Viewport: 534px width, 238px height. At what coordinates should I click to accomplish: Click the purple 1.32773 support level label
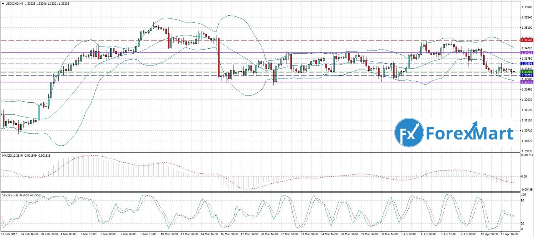(527, 82)
